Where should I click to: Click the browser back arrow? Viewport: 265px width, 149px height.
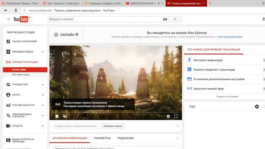[x=6, y=10]
